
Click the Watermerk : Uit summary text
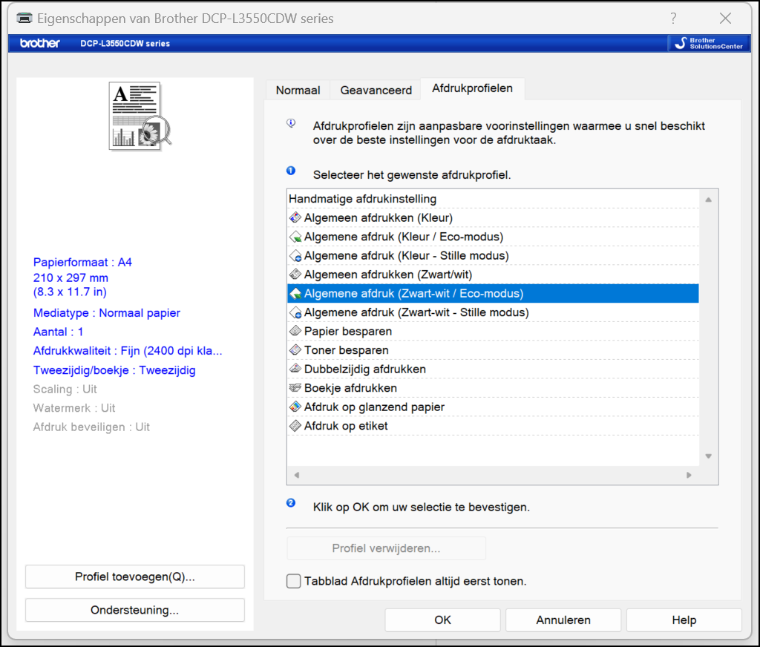[74, 408]
